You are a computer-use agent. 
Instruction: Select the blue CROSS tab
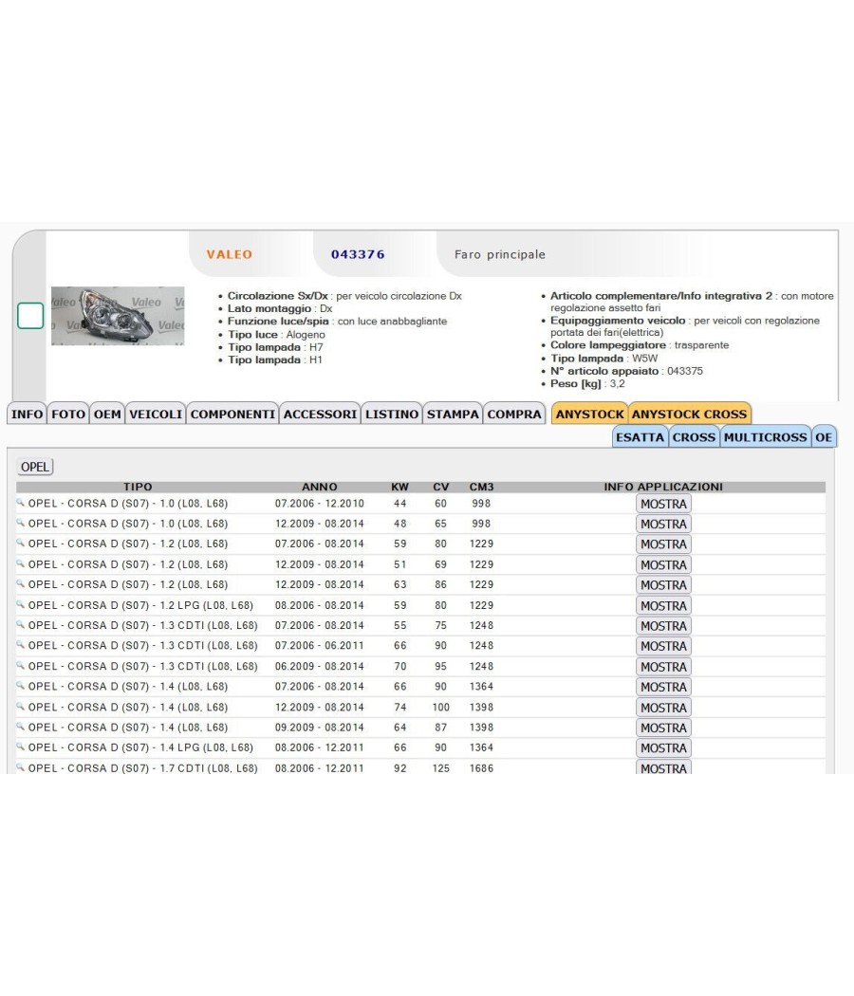point(694,437)
